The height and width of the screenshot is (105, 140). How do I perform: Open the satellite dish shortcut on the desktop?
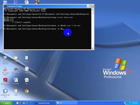[5, 58]
